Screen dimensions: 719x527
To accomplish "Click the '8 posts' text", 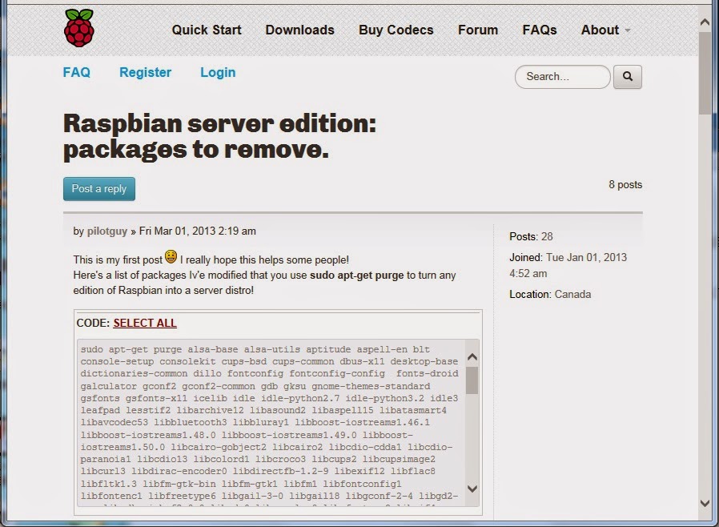I will click(625, 185).
